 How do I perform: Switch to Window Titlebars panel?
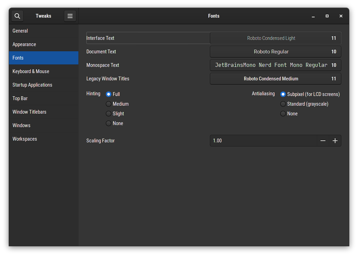click(29, 112)
